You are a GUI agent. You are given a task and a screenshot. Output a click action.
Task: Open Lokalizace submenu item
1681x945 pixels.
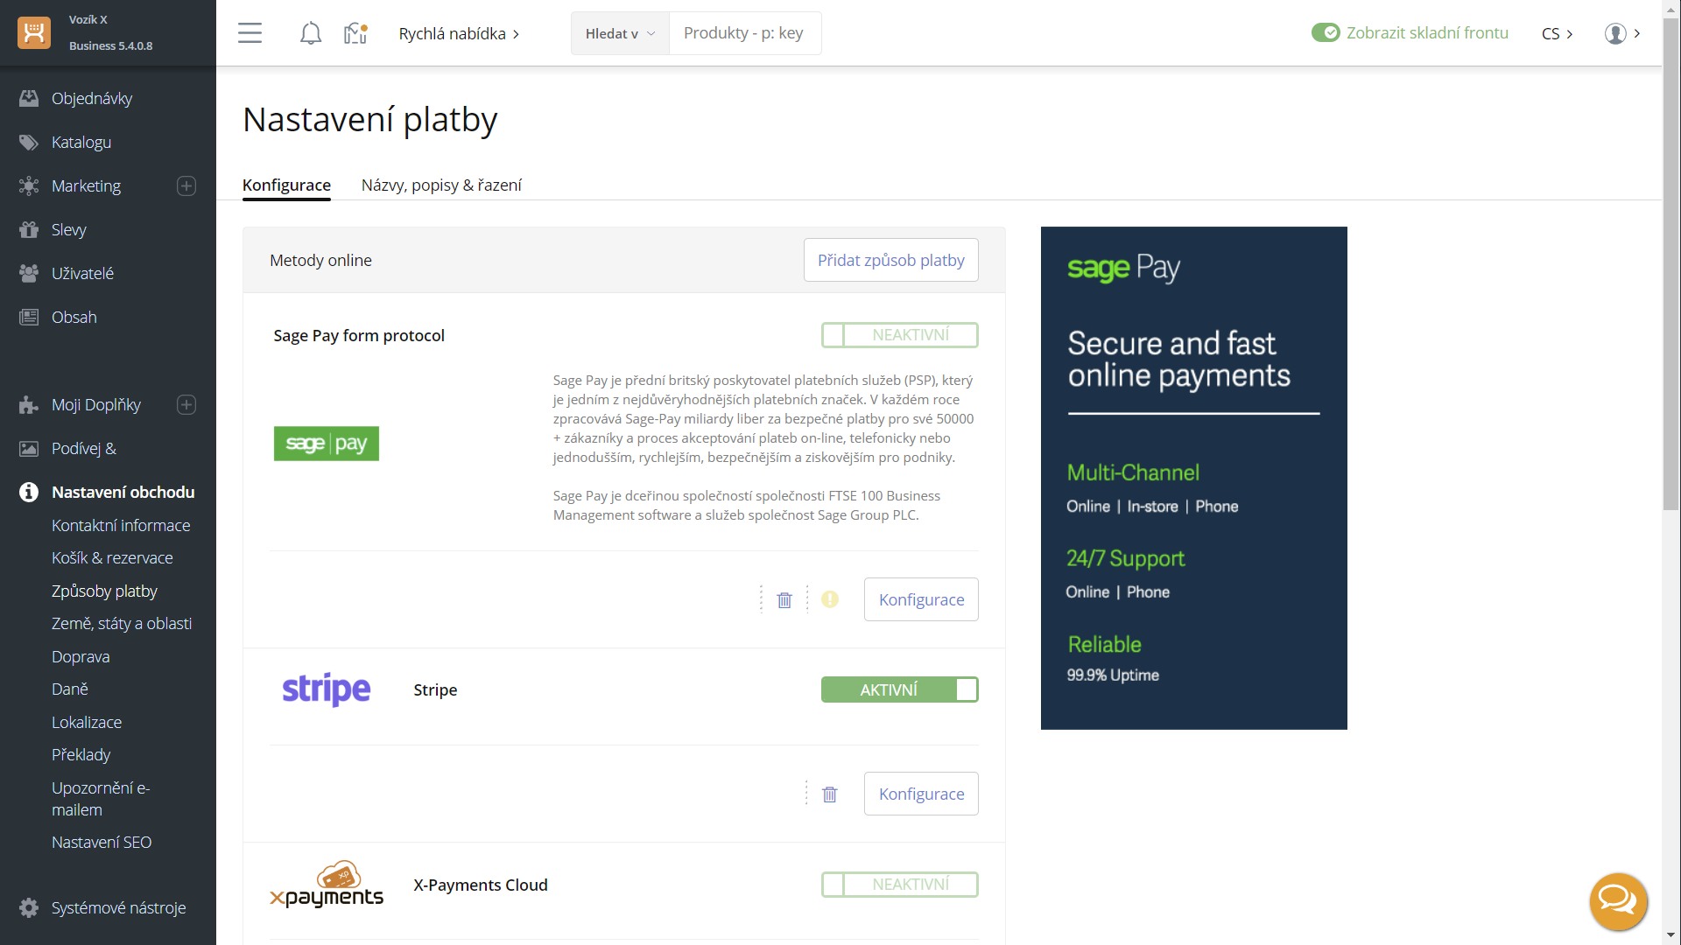tap(87, 722)
